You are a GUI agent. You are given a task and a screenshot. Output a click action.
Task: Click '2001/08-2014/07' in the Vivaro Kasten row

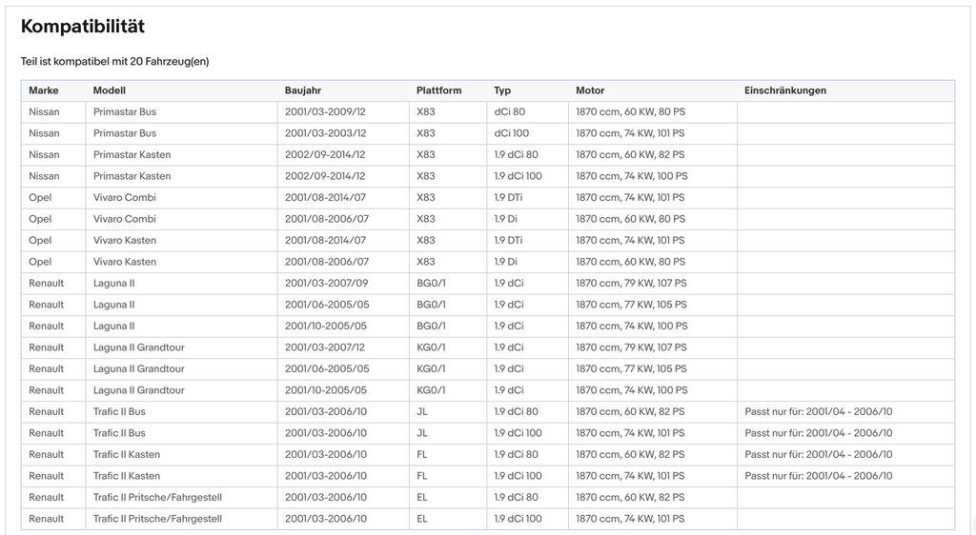(326, 241)
